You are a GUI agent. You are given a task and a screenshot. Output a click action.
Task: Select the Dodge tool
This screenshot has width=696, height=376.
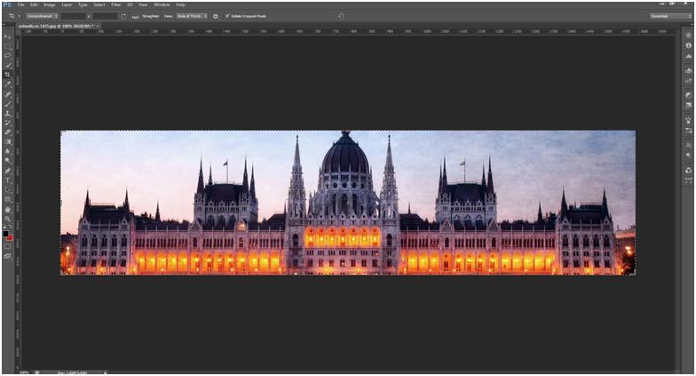click(x=7, y=160)
